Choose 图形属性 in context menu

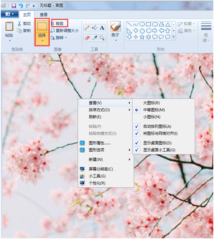point(105,143)
